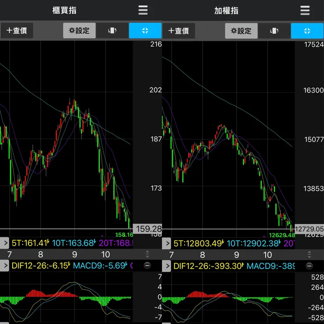Expand DIF/MACD indicator row in 櫃買指
324x324 pixels.
[4, 265]
